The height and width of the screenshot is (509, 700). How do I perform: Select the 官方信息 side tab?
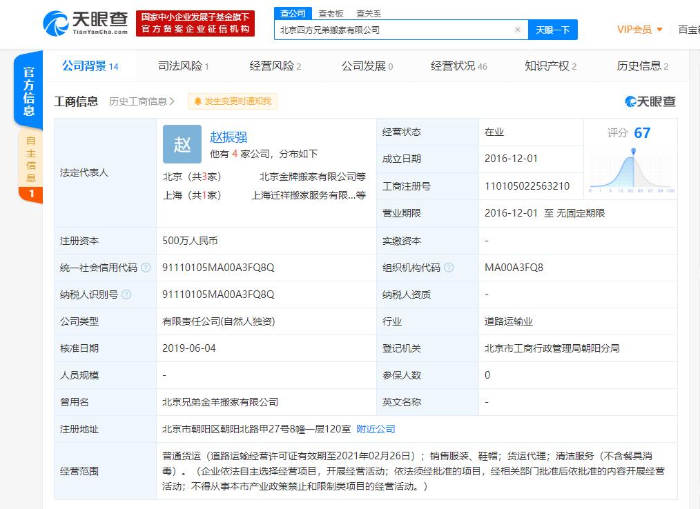coord(28,91)
